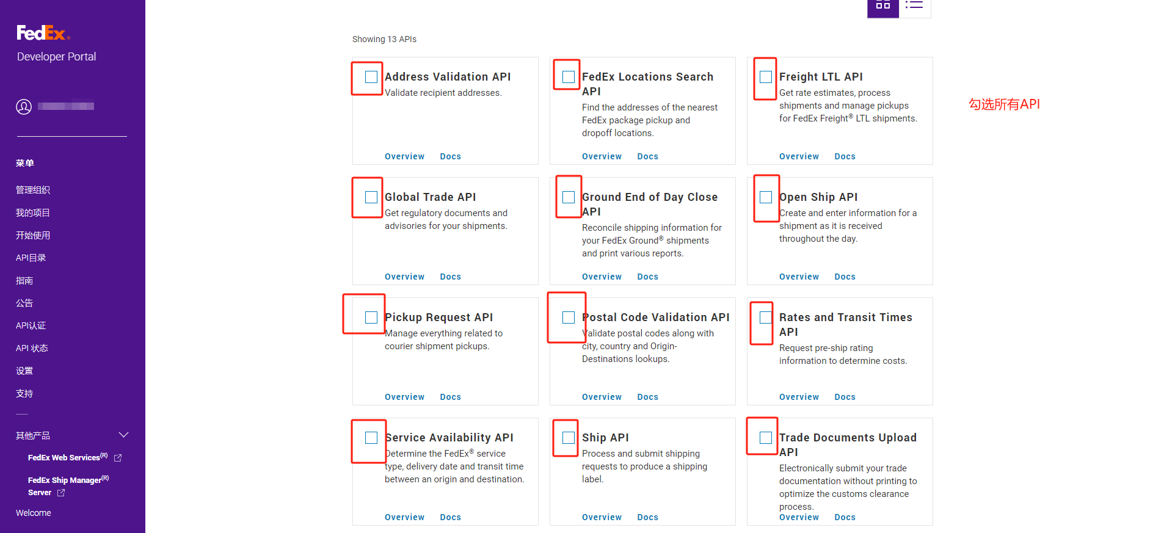Image resolution: width=1153 pixels, height=533 pixels.
Task: Switch to grid view layout
Action: click(882, 5)
